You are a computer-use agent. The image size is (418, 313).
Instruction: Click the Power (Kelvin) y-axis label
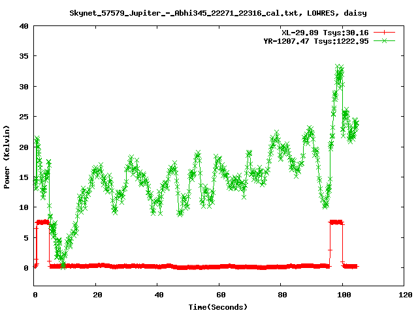[x=7, y=155]
